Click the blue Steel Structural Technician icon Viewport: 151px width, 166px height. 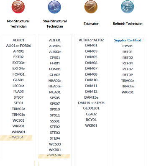click(54, 7)
